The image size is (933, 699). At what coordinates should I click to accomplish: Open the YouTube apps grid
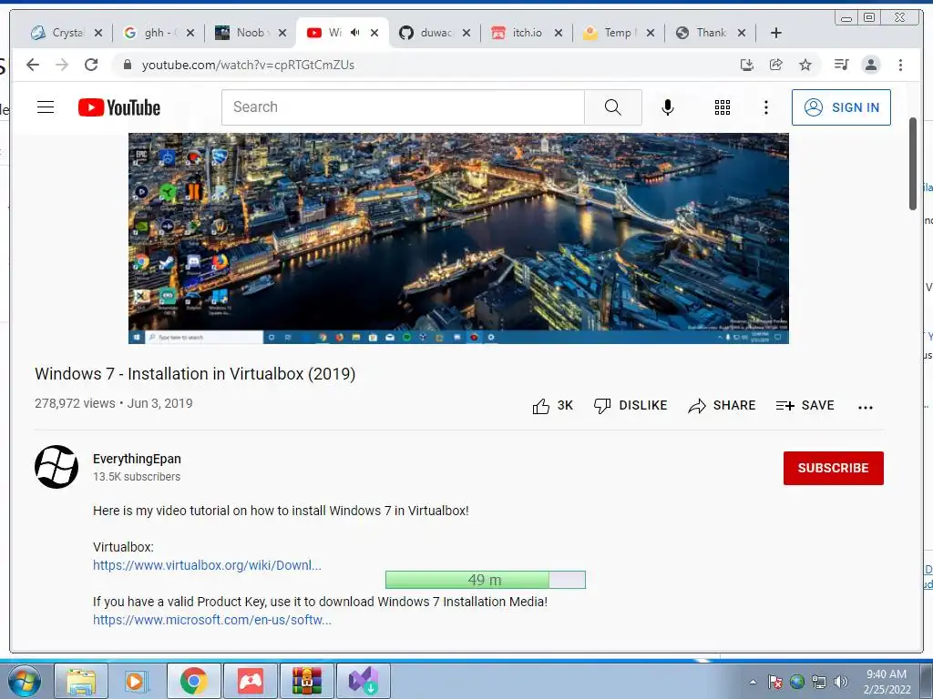click(723, 107)
